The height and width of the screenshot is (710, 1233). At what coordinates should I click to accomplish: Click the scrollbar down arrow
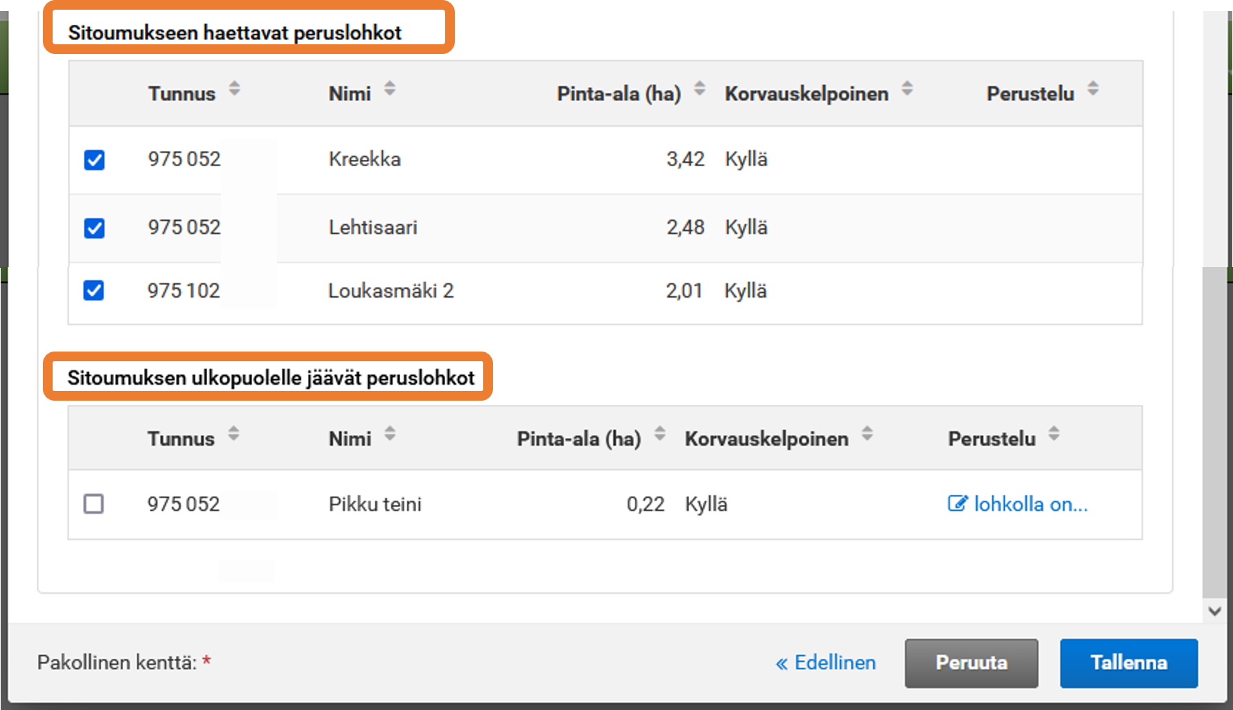[1214, 611]
